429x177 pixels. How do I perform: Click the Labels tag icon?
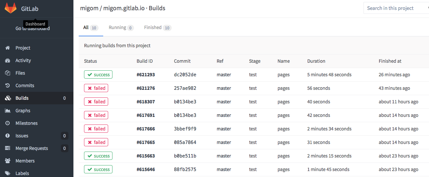click(x=8, y=173)
